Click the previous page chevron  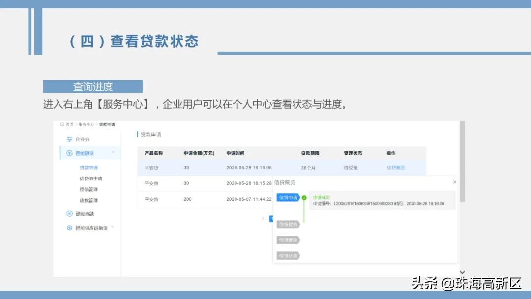(x=263, y=218)
